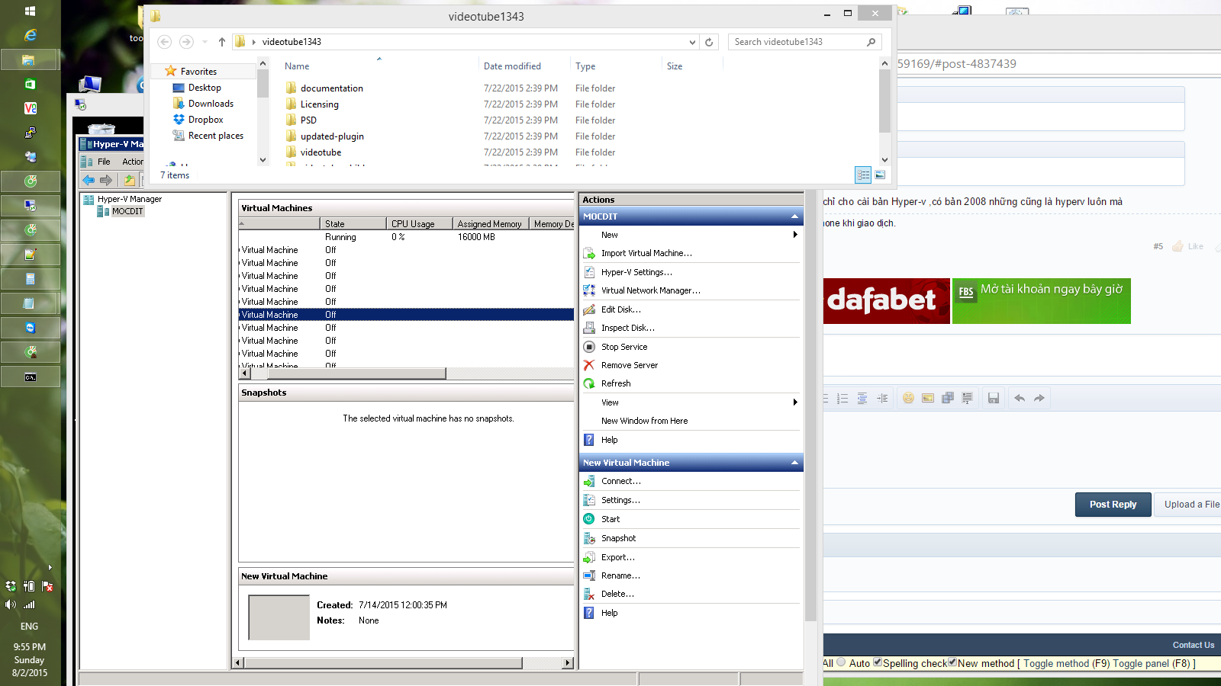Click the green Start power icon
This screenshot has width=1221, height=686.
click(589, 519)
